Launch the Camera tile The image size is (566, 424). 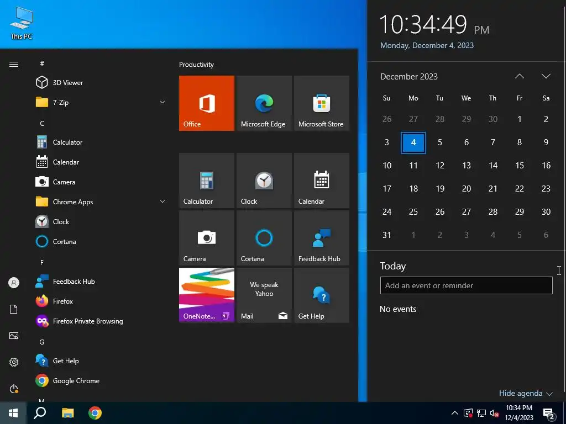pos(207,238)
